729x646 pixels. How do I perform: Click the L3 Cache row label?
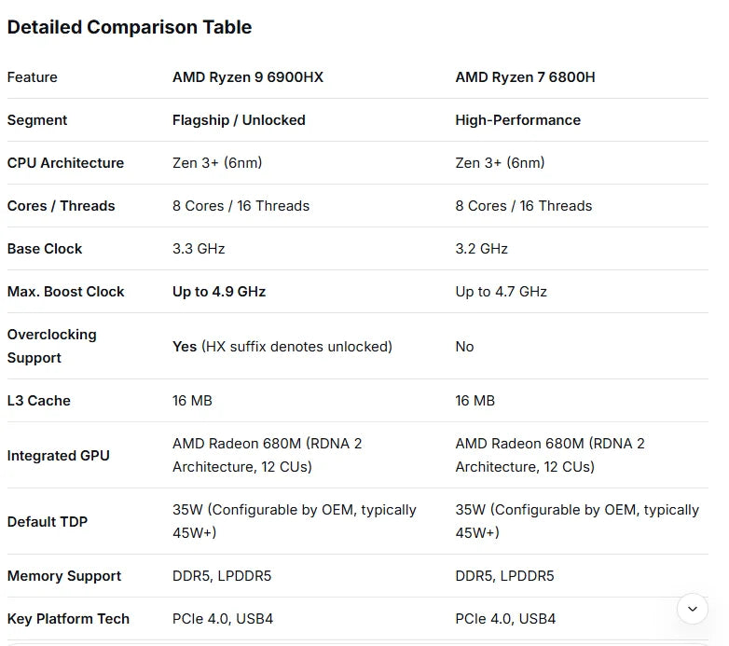[x=38, y=401]
